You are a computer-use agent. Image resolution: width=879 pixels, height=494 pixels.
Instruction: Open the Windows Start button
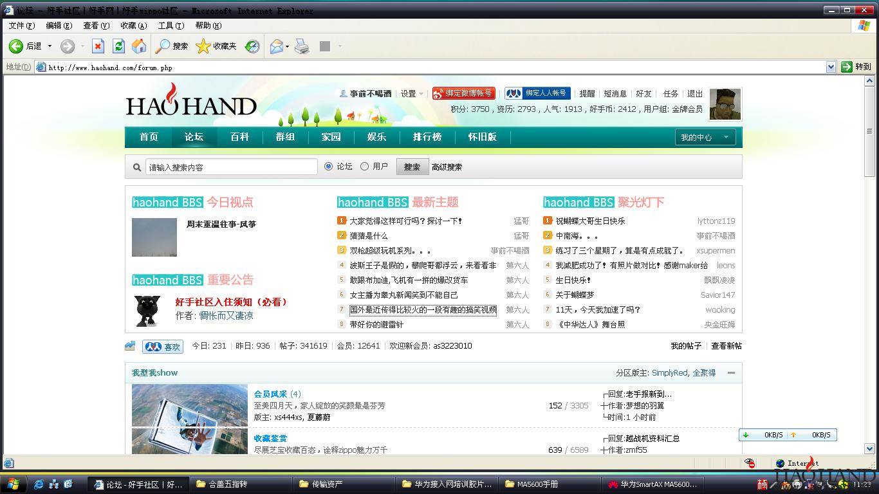click(x=13, y=484)
